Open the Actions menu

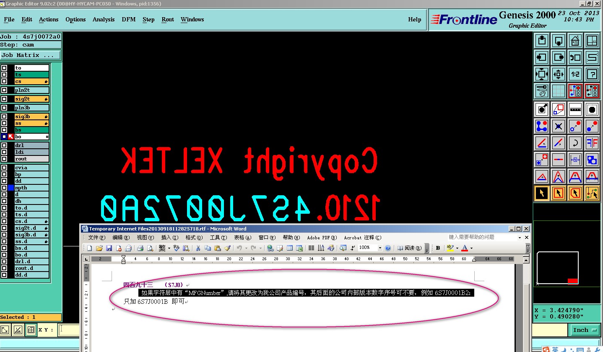coord(49,19)
